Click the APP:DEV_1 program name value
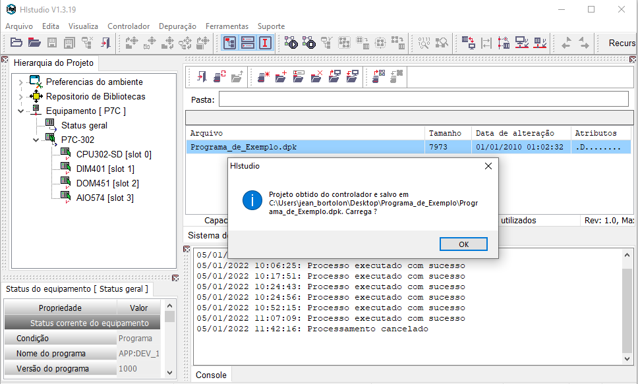The height and width of the screenshot is (384, 638). click(139, 354)
